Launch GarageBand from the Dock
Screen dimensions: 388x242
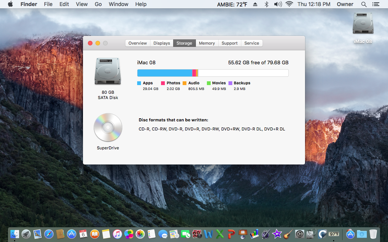click(288, 234)
